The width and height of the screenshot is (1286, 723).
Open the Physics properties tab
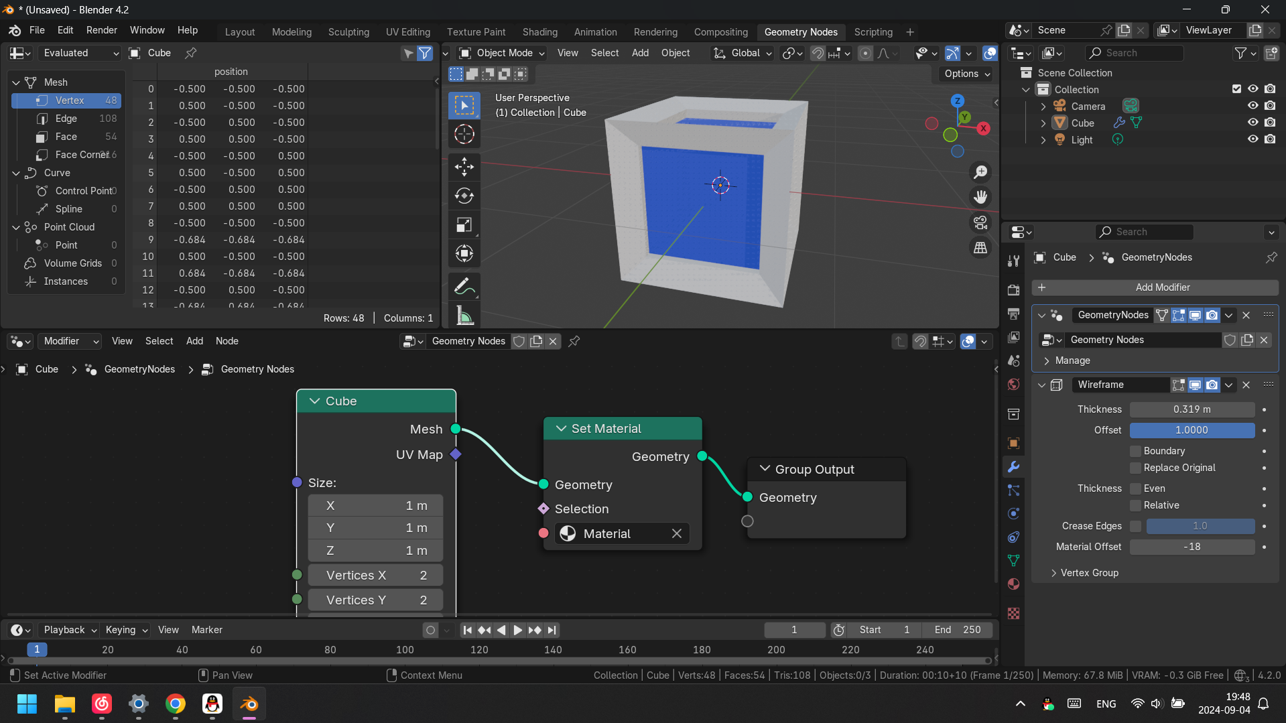point(1013,514)
